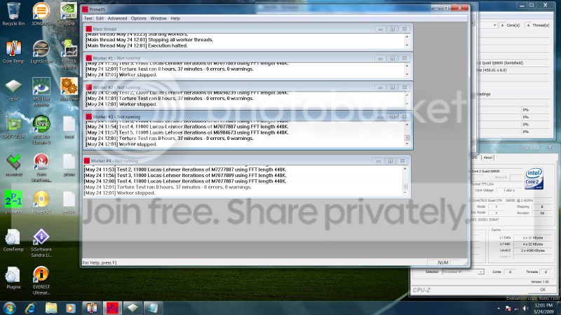The height and width of the screenshot is (315, 561).
Task: Click OK button in CPU-Z window
Action: point(542,290)
